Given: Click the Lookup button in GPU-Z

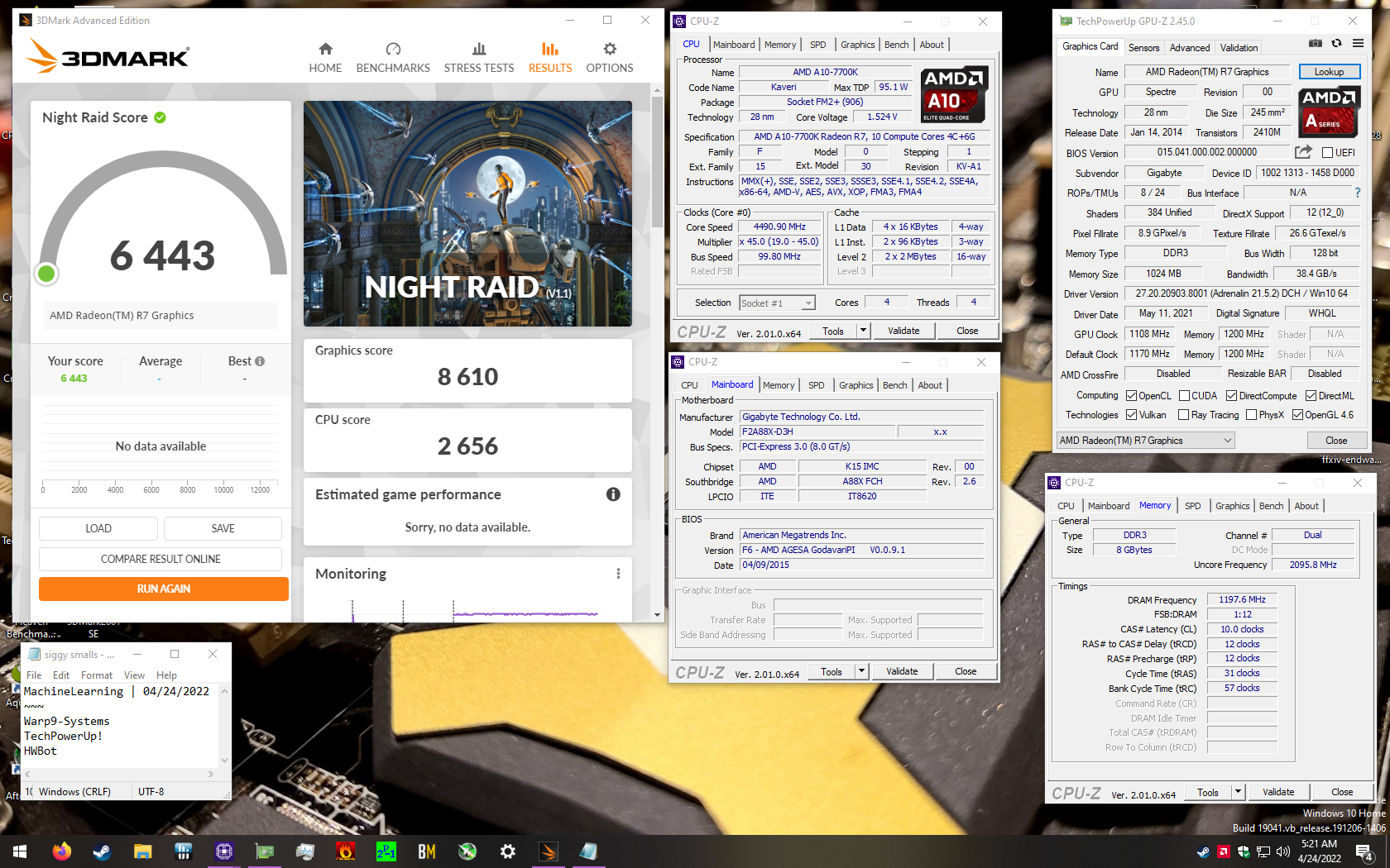Looking at the screenshot, I should 1329,72.
